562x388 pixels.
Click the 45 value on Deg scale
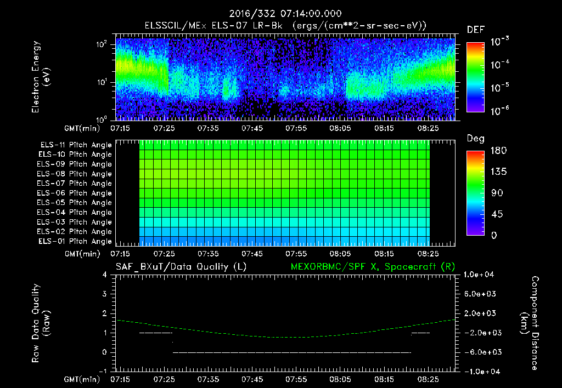(497, 214)
